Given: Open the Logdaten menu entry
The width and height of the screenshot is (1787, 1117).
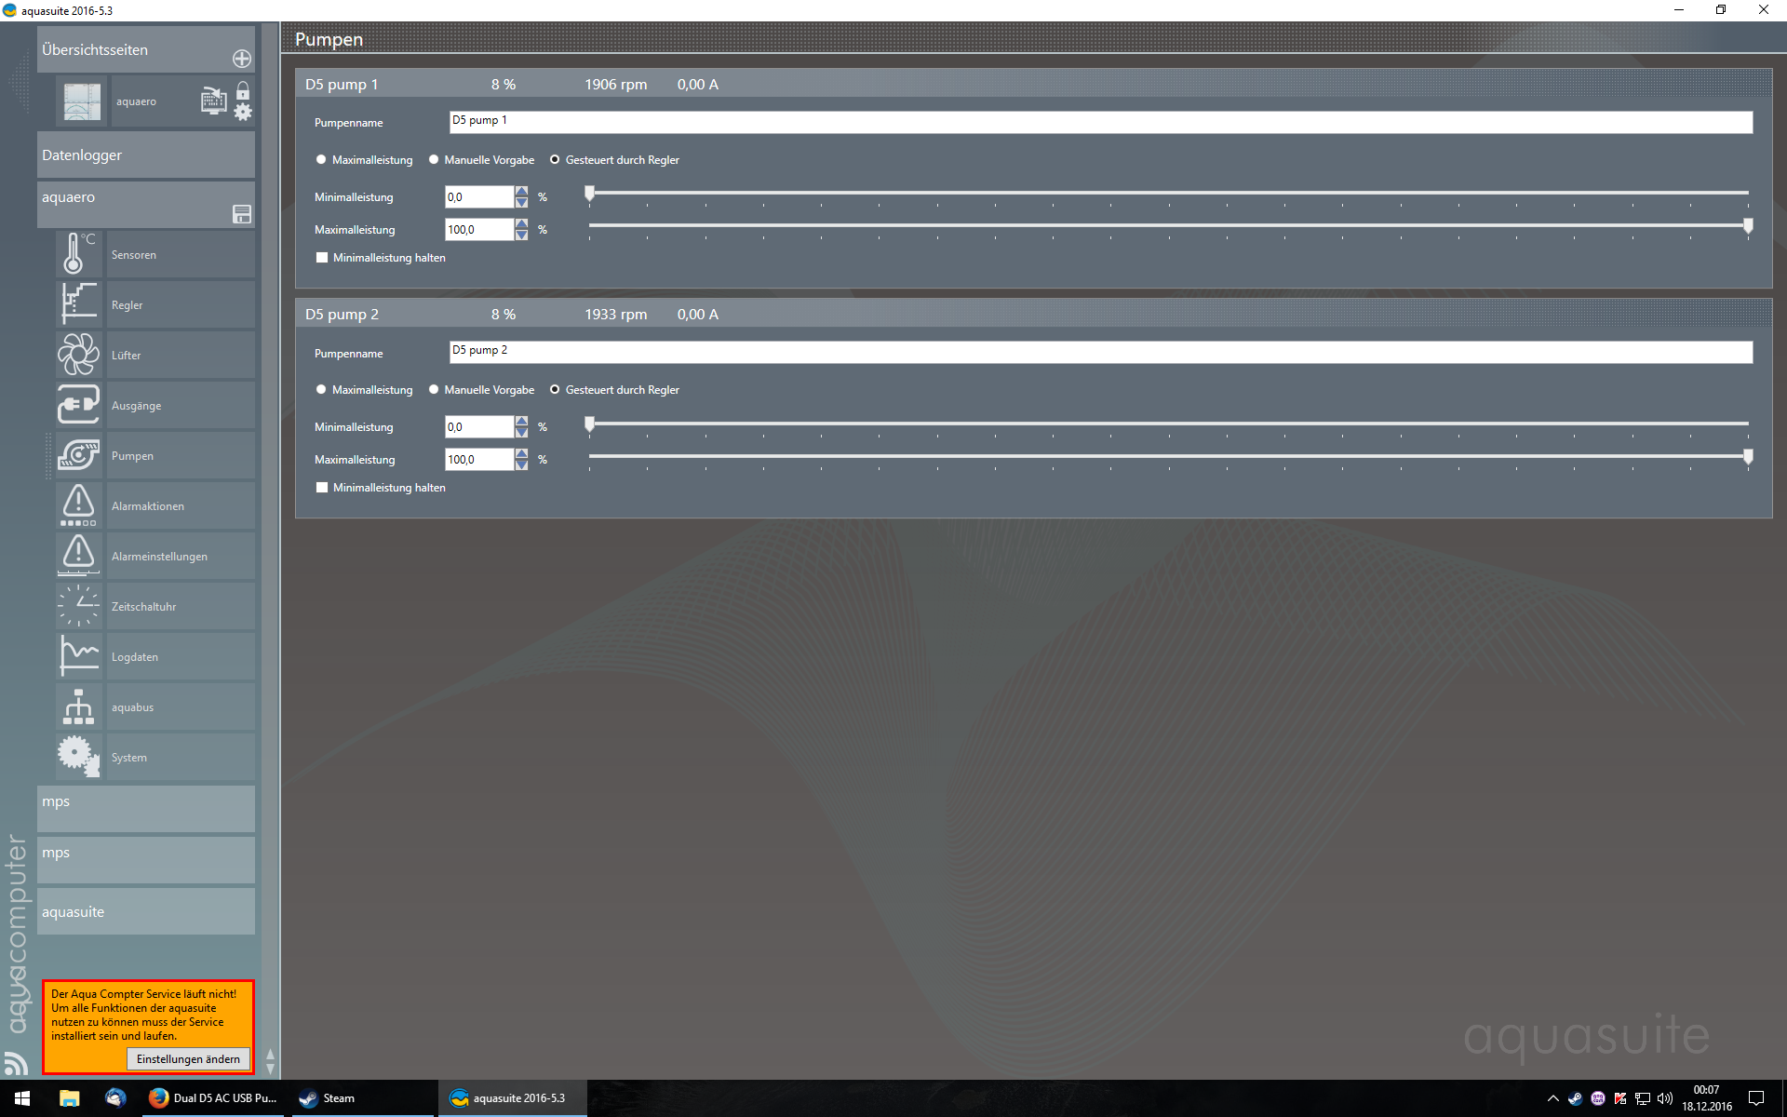Looking at the screenshot, I should (135, 657).
